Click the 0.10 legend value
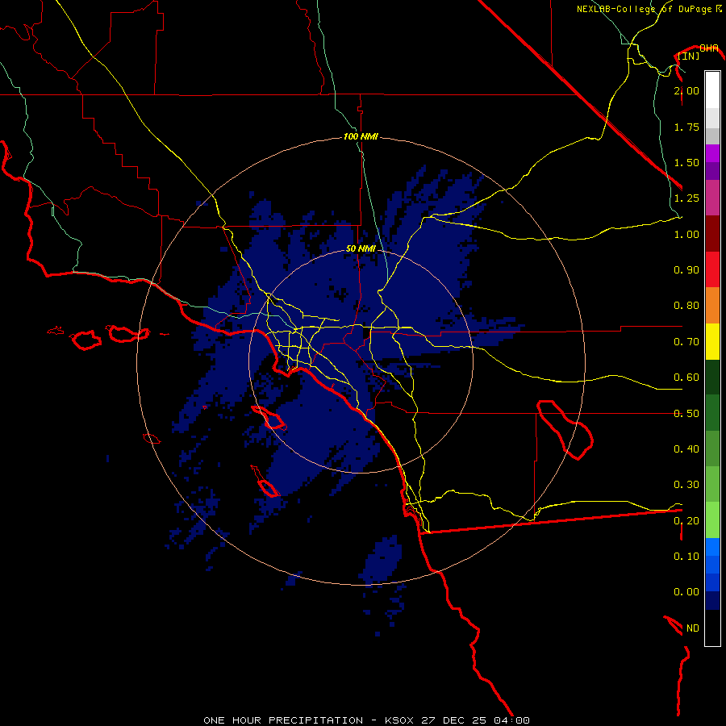This screenshot has width=726, height=726. [686, 556]
